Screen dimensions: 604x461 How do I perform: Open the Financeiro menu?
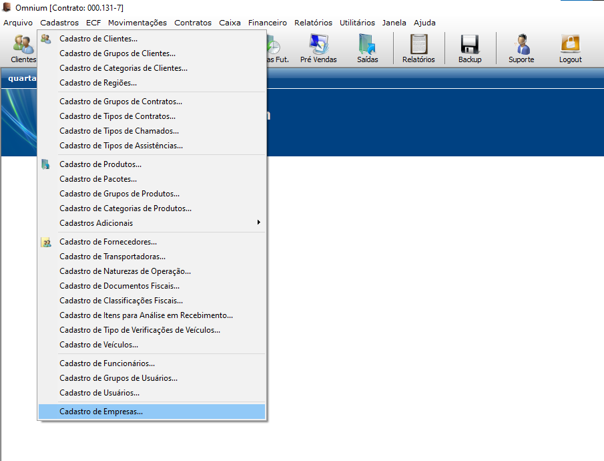coord(268,23)
